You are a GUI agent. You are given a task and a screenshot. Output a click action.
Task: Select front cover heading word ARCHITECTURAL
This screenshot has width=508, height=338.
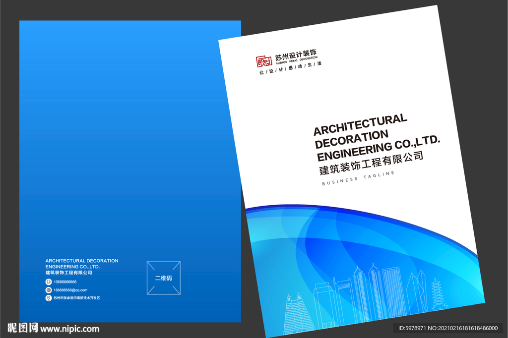[360, 125]
